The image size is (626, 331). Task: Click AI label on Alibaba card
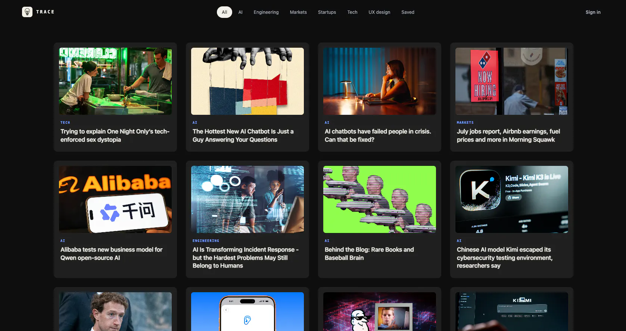pyautogui.click(x=63, y=241)
